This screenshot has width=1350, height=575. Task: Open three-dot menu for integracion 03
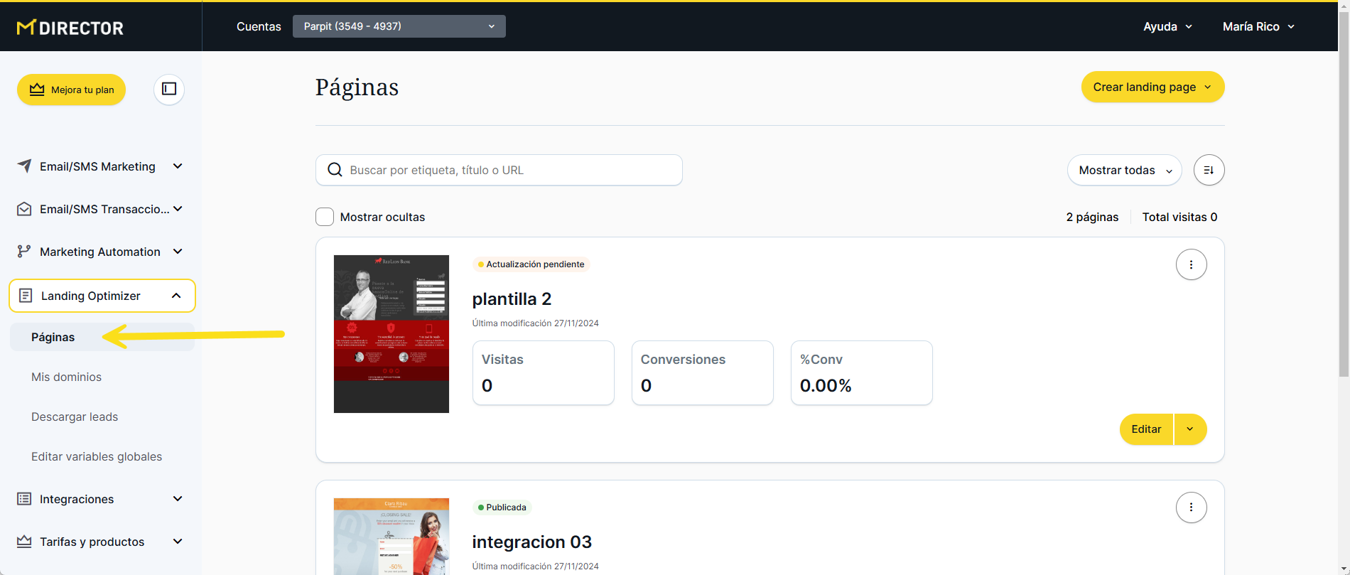point(1191,507)
